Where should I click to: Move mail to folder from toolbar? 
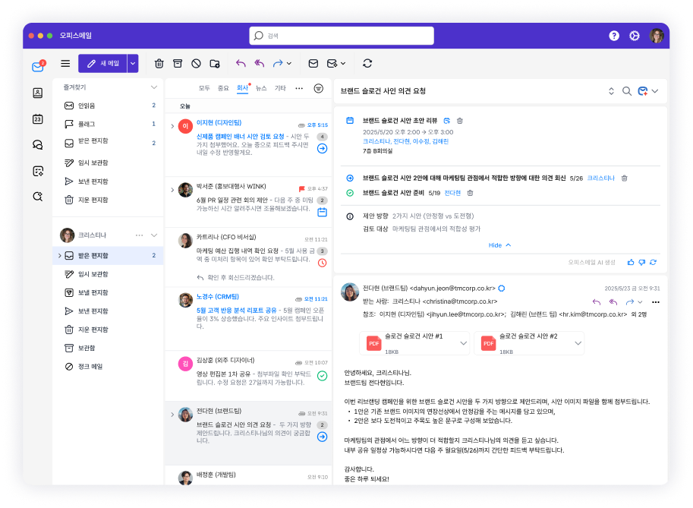coord(215,64)
